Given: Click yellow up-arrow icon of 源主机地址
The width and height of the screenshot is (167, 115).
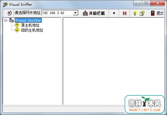Looking at the screenshot, I should pos(17,25).
